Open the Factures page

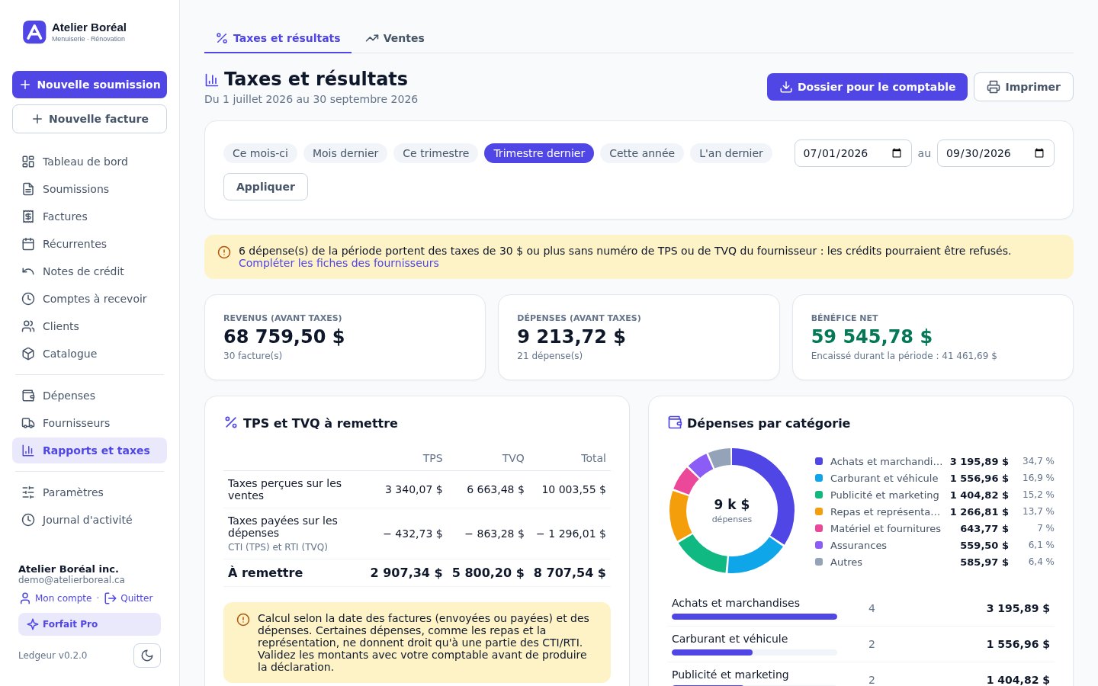pyautogui.click(x=89, y=216)
